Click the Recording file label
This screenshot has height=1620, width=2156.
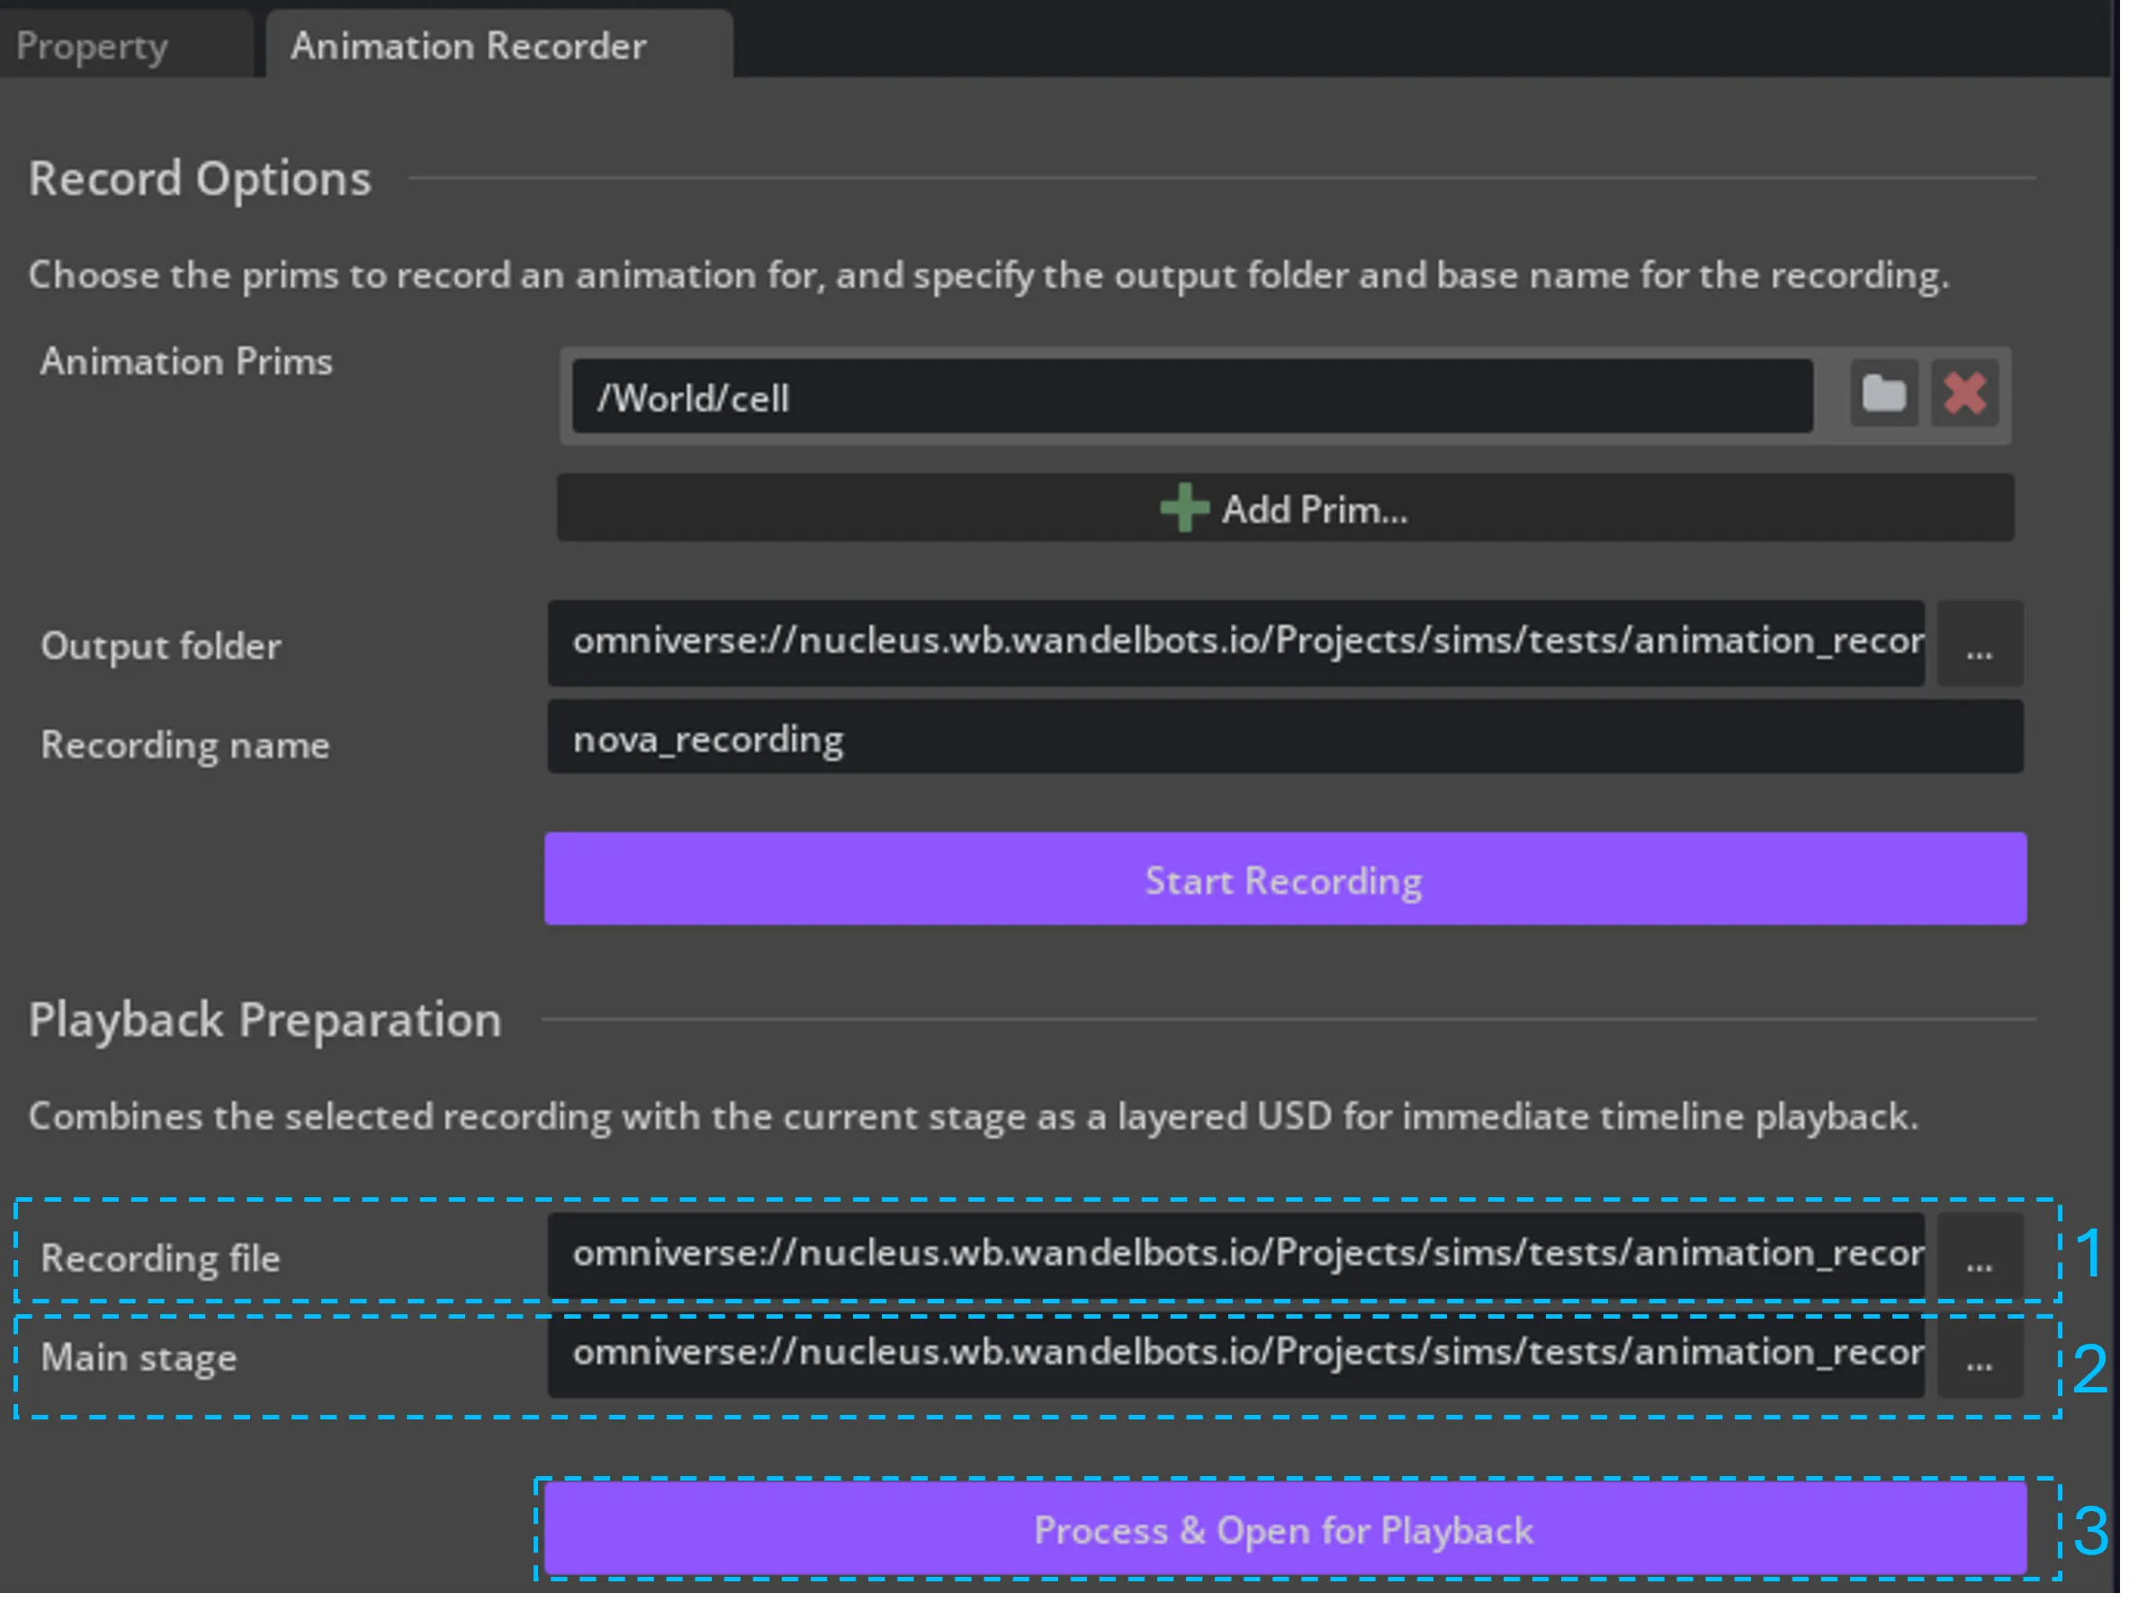pos(161,1258)
